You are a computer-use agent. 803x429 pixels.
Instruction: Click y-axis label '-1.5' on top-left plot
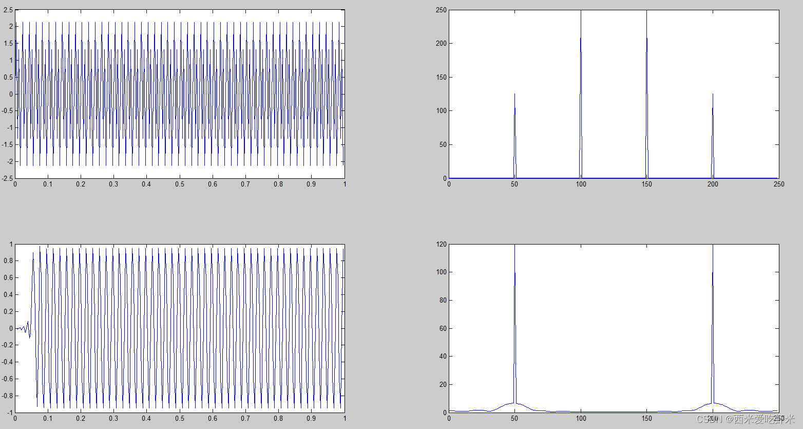7,144
